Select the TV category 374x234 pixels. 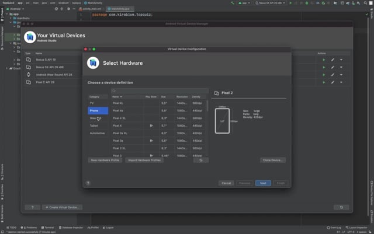tap(98, 103)
